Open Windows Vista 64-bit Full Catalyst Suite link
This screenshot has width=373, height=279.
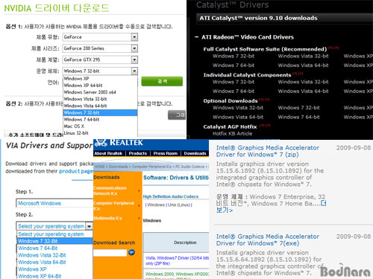[x=303, y=65]
